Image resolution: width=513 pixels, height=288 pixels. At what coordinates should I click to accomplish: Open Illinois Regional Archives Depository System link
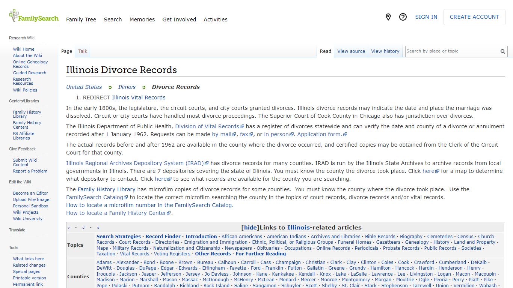tap(137, 163)
